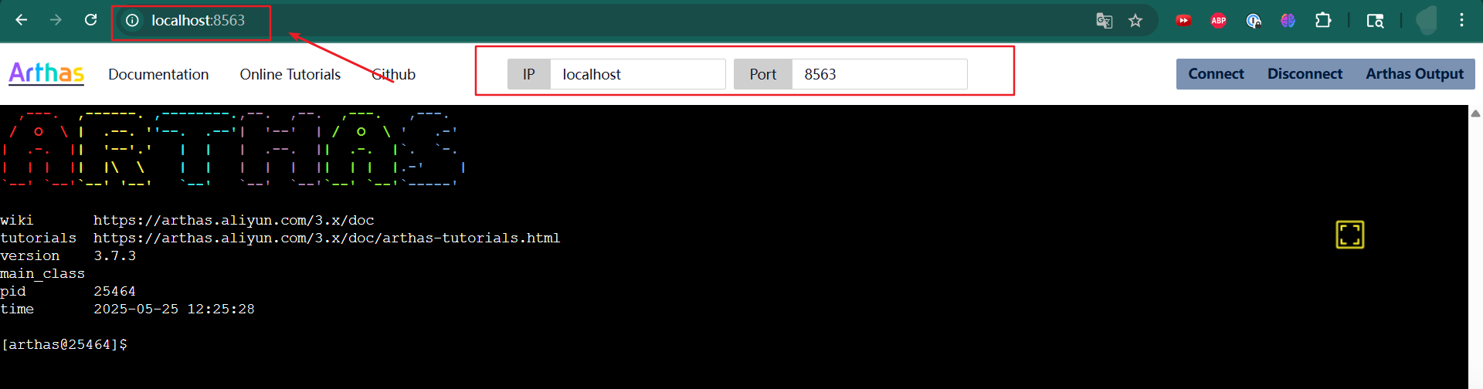Open the colorful brain extension
The image size is (1483, 389).
click(x=1288, y=21)
